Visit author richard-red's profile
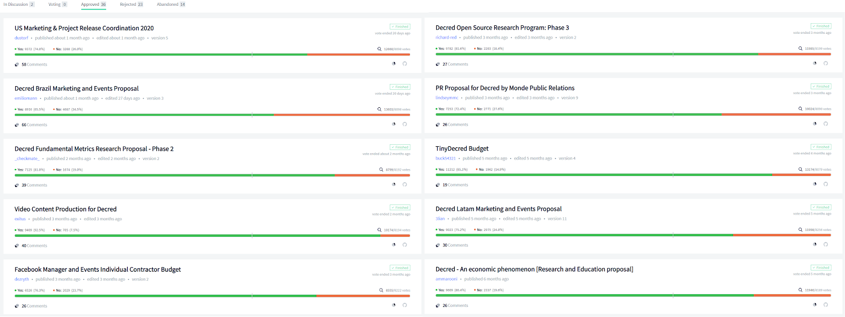Viewport: 845px width, 317px height. pos(446,38)
